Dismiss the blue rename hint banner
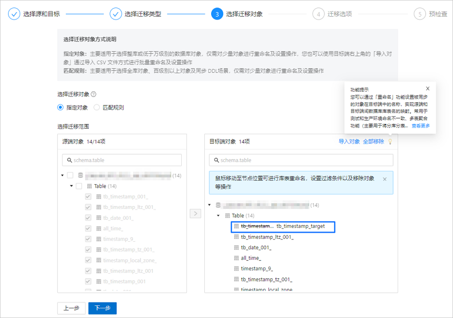Viewport: 453px width, 318px height. (384, 179)
